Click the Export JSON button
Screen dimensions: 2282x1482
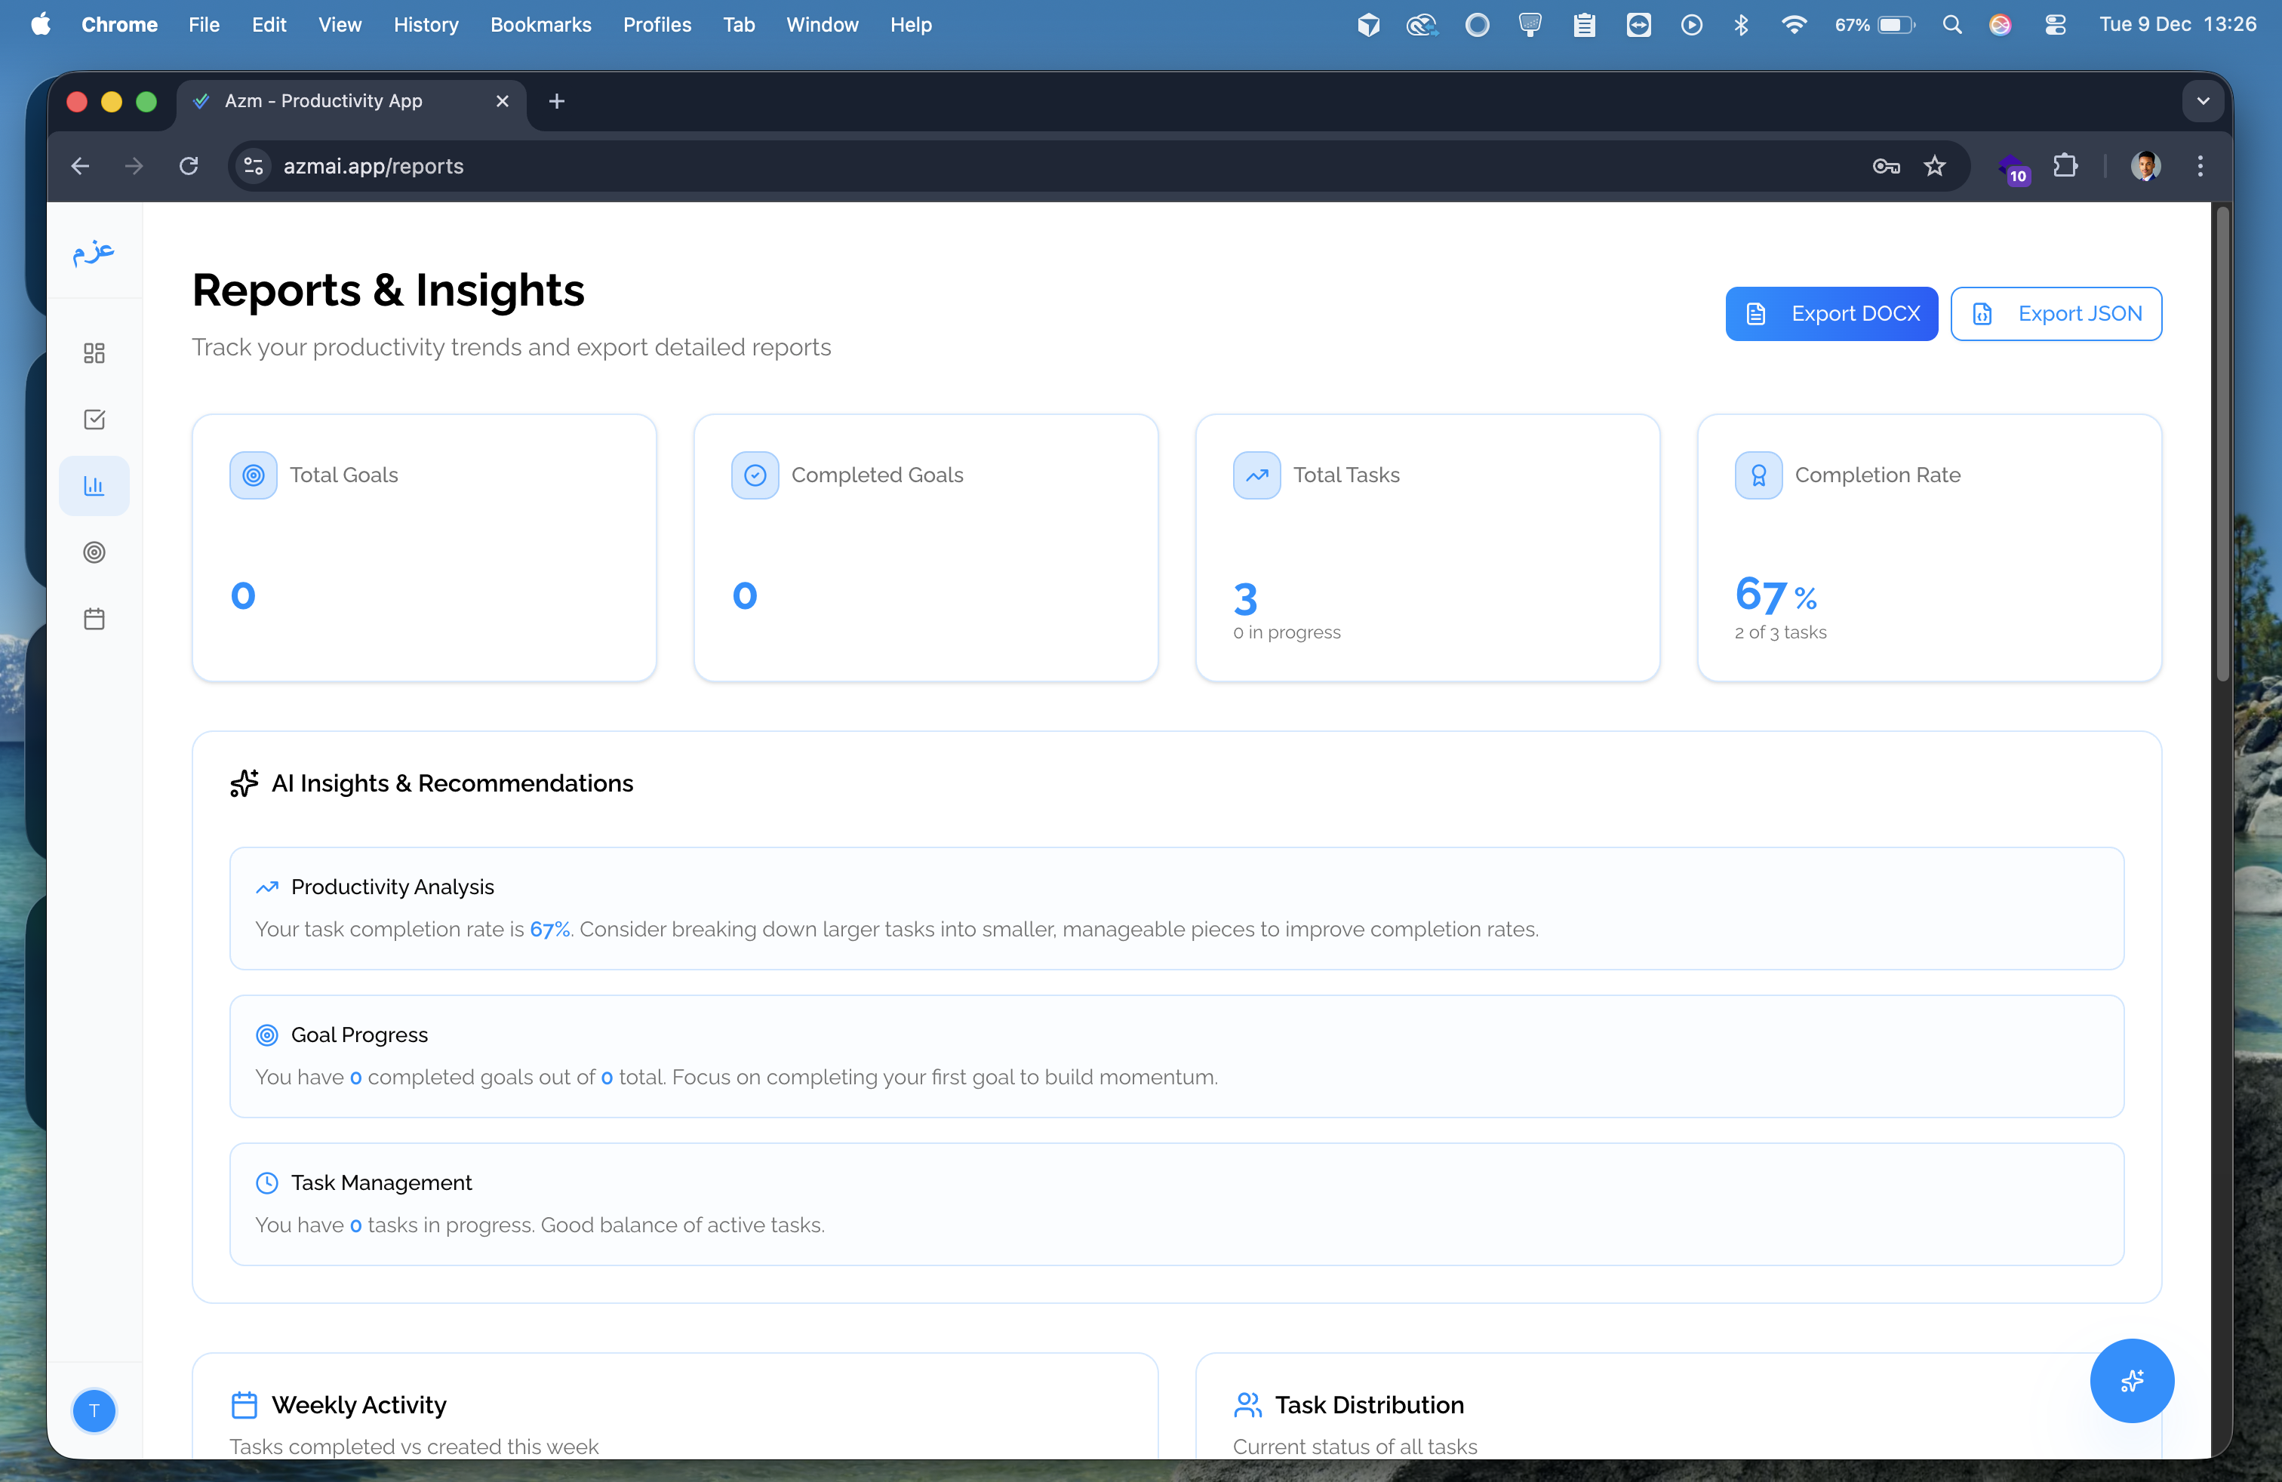tap(2056, 313)
